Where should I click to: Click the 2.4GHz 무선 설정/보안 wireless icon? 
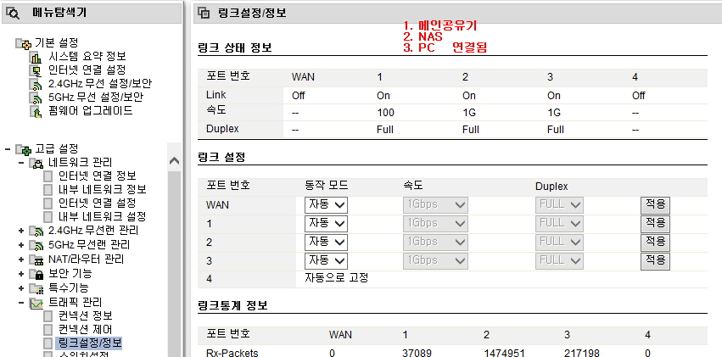36,84
